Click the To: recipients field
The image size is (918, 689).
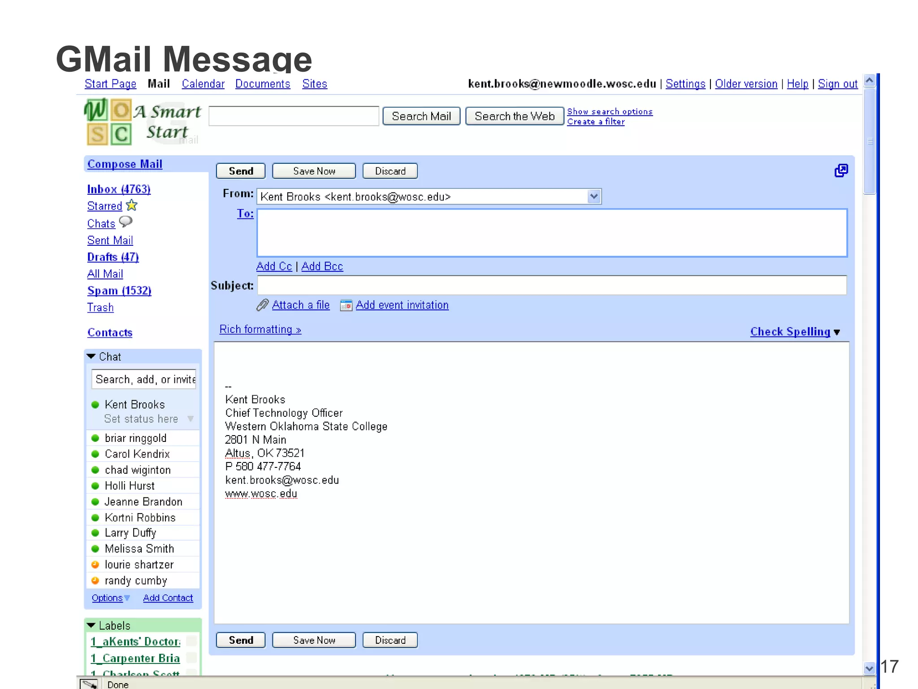pyautogui.click(x=552, y=233)
